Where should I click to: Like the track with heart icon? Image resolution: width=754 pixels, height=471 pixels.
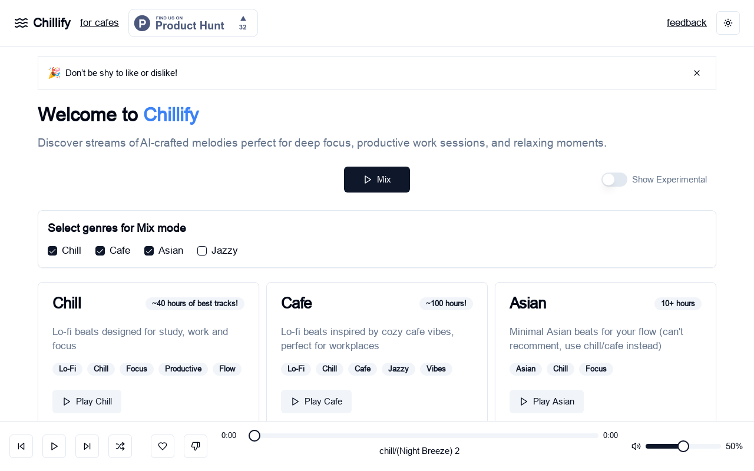coord(163,446)
